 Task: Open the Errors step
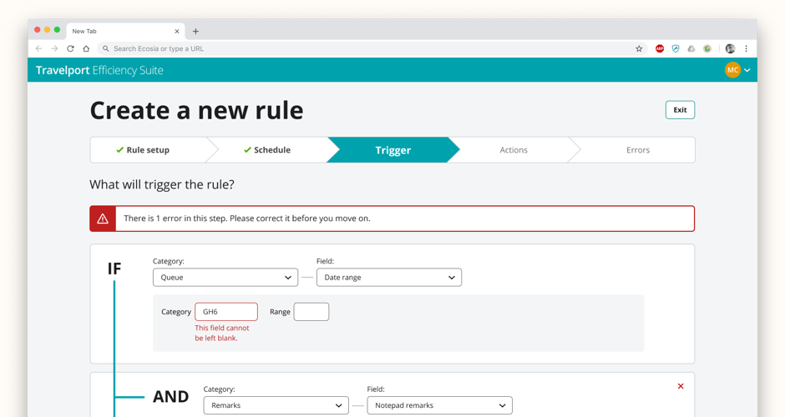[637, 150]
